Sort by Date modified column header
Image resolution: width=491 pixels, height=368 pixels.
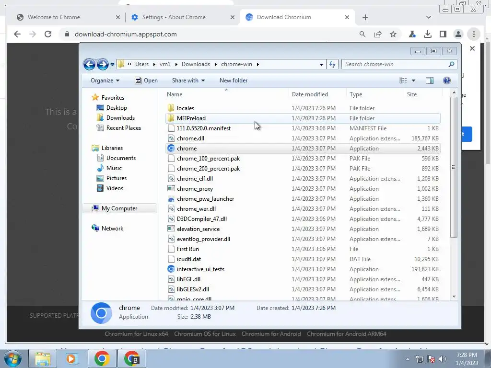310,94
